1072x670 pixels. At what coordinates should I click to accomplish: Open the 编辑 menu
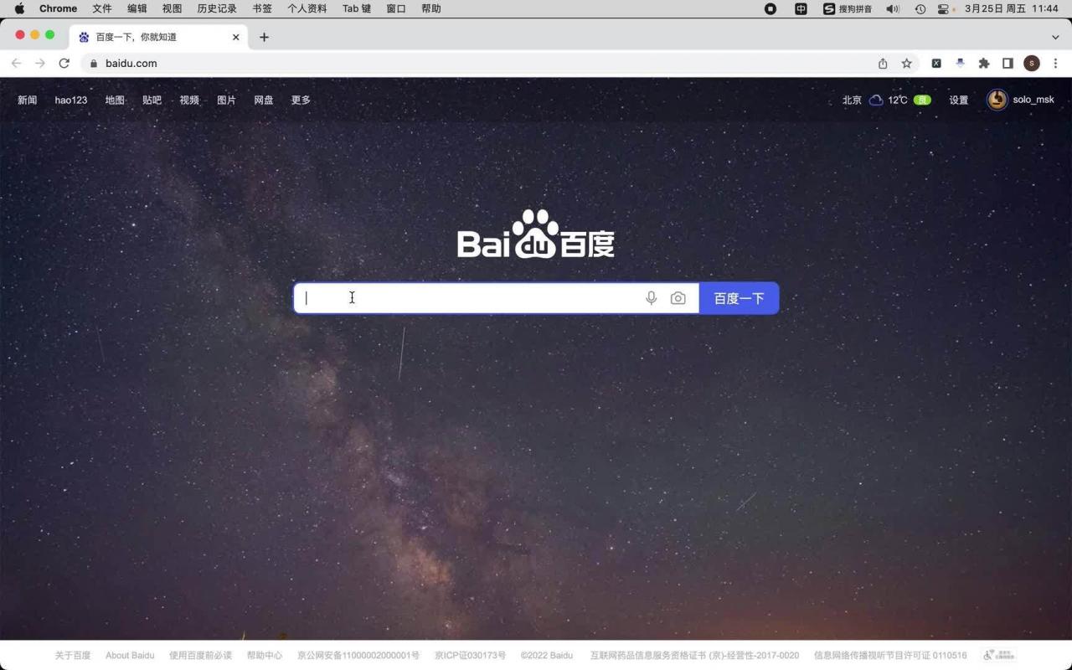[x=137, y=8]
